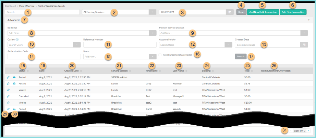The height and width of the screenshot is (138, 316).
Task: Click the 2:12:30 PM created date cell
Action: click(x=77, y=77)
